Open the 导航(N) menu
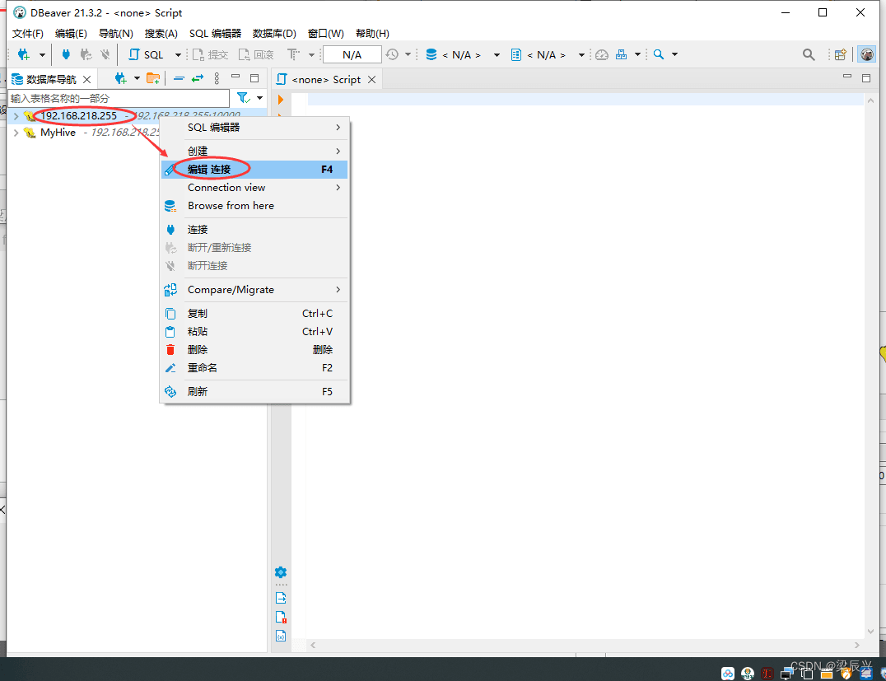 click(116, 33)
